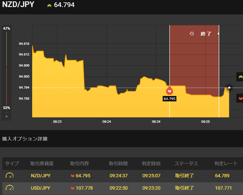This screenshot has height=195, width=243.
Task: Click the 64.794 current rate in header
Action: point(64,5)
